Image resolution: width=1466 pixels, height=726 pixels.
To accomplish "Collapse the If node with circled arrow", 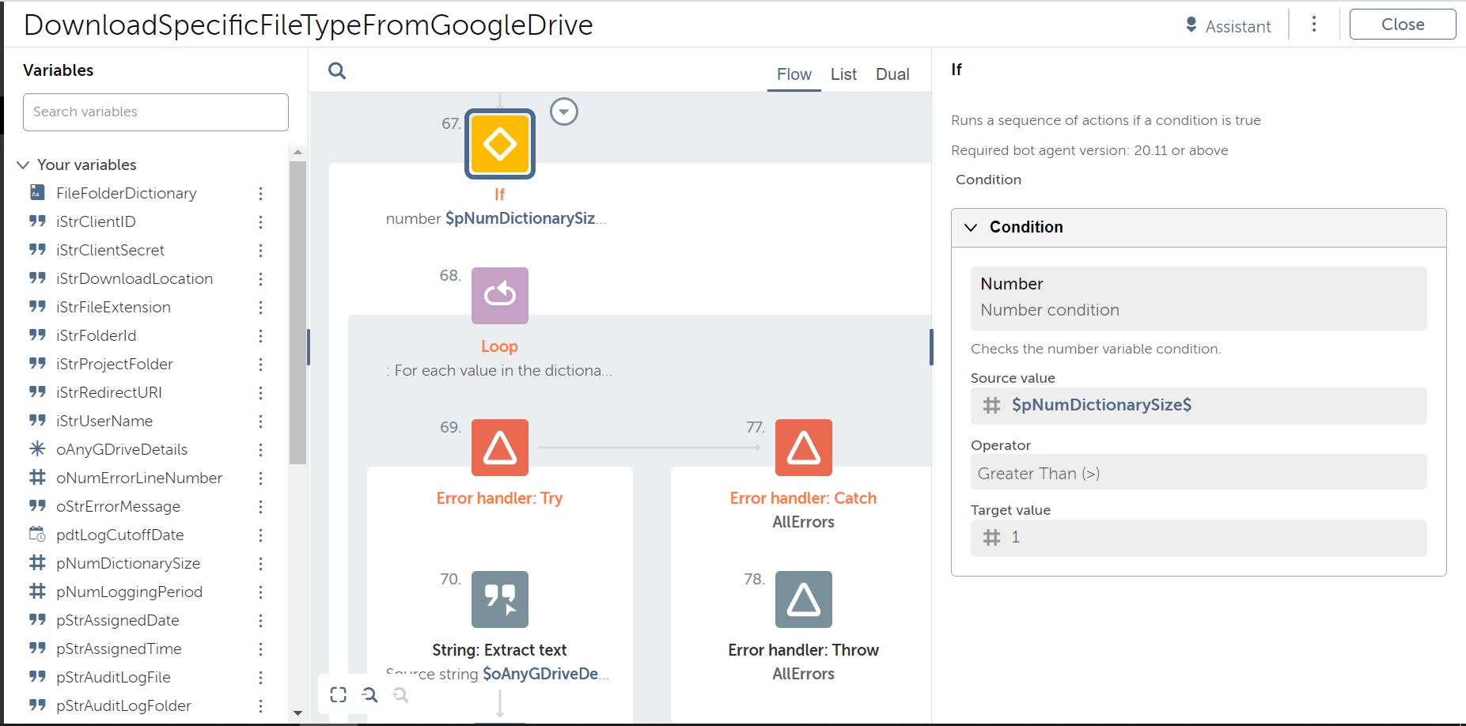I will 563,112.
